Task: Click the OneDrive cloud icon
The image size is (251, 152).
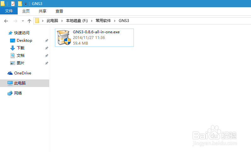Action: (x=10, y=73)
